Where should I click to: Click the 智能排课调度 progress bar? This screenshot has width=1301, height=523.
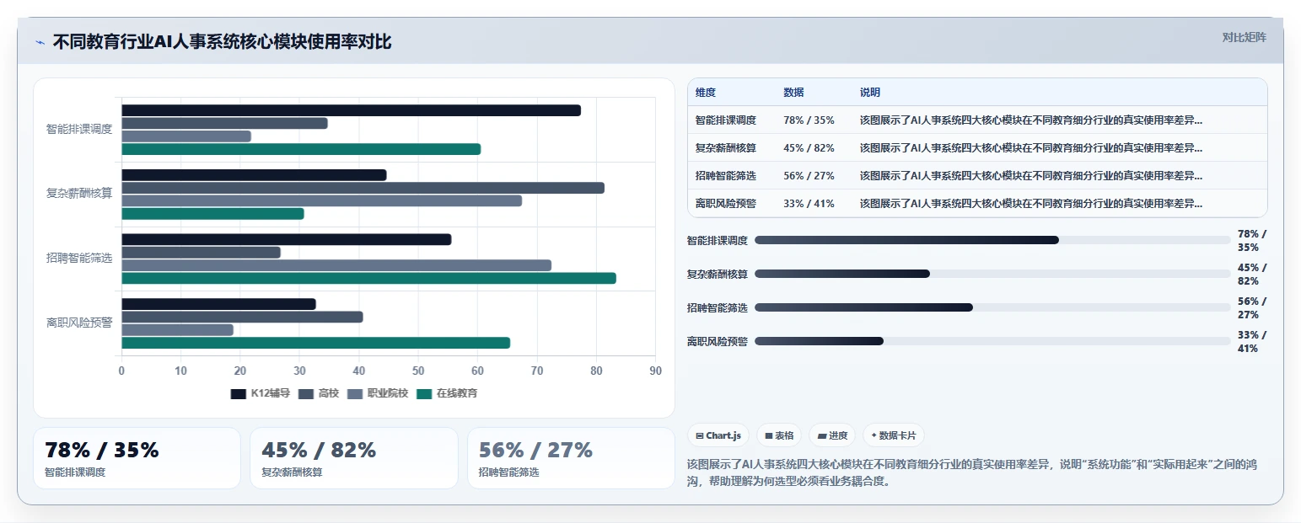992,240
